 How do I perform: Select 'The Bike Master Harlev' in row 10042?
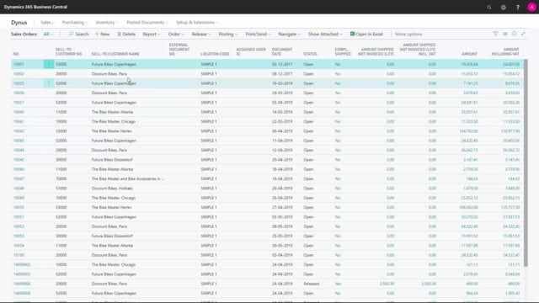(111, 131)
